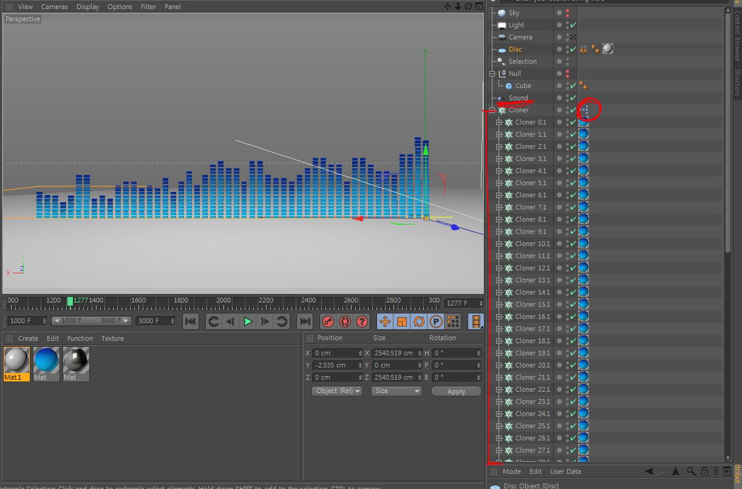Toggle the autokeying icon

345,321
